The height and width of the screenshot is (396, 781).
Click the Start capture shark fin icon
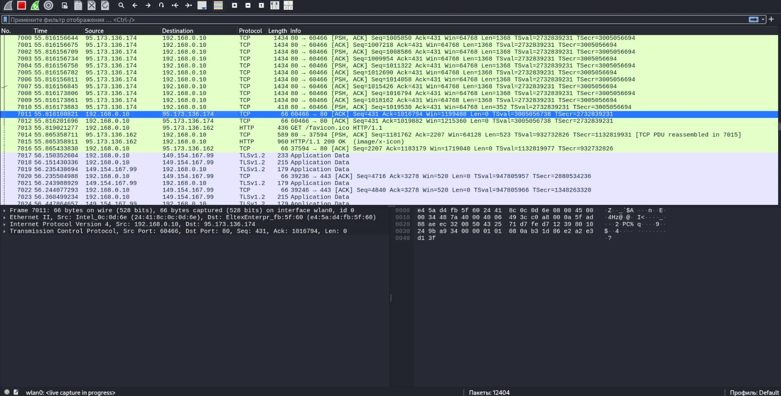pos(8,5)
